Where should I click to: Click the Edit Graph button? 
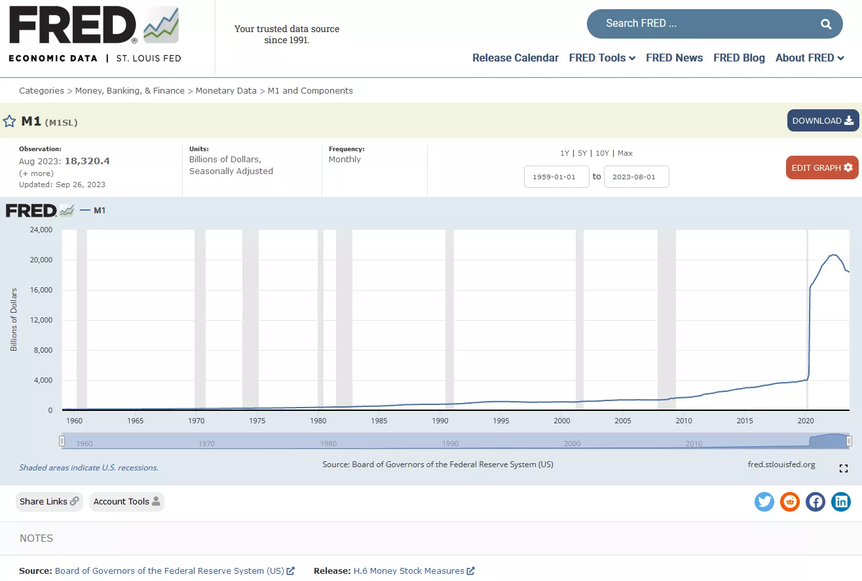822,167
